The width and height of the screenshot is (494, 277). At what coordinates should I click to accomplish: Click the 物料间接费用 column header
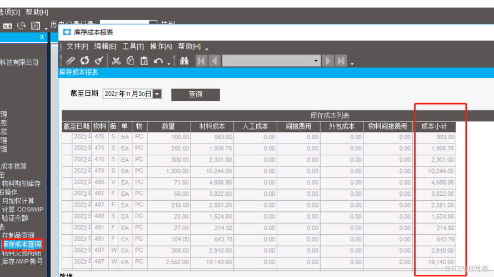click(x=387, y=126)
